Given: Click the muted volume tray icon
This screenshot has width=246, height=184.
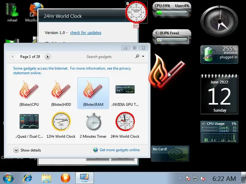Looking at the screenshot, I should pos(203,178).
